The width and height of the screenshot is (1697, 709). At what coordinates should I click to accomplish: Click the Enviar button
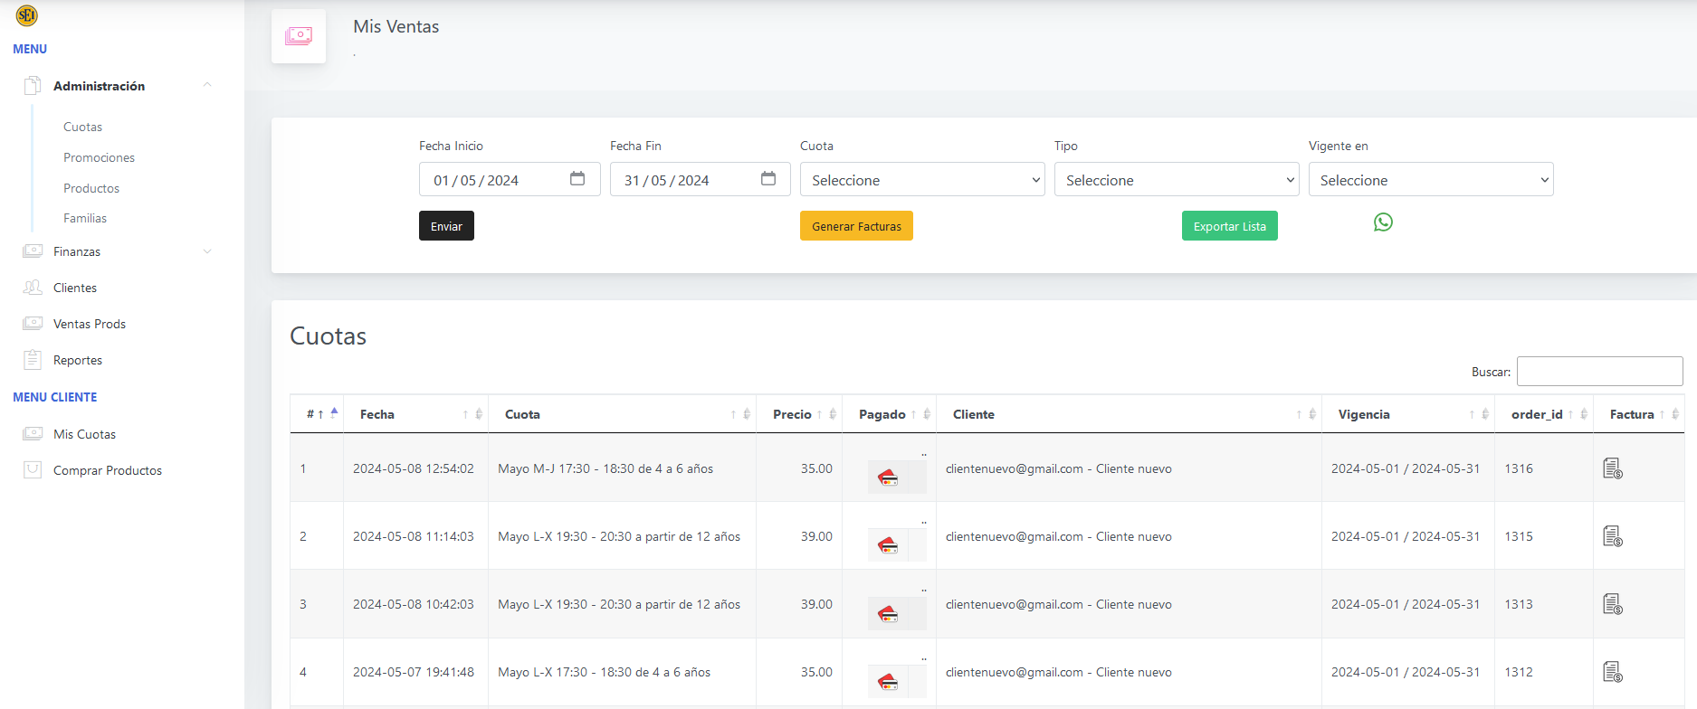point(446,226)
